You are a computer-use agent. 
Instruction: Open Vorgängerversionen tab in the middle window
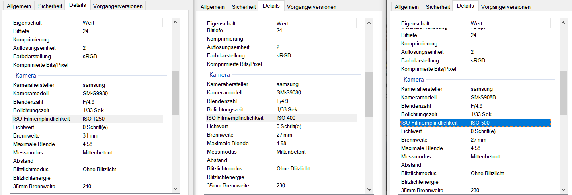tap(312, 6)
